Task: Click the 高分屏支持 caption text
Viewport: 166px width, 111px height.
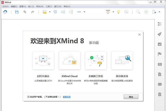Action: (x=122, y=76)
